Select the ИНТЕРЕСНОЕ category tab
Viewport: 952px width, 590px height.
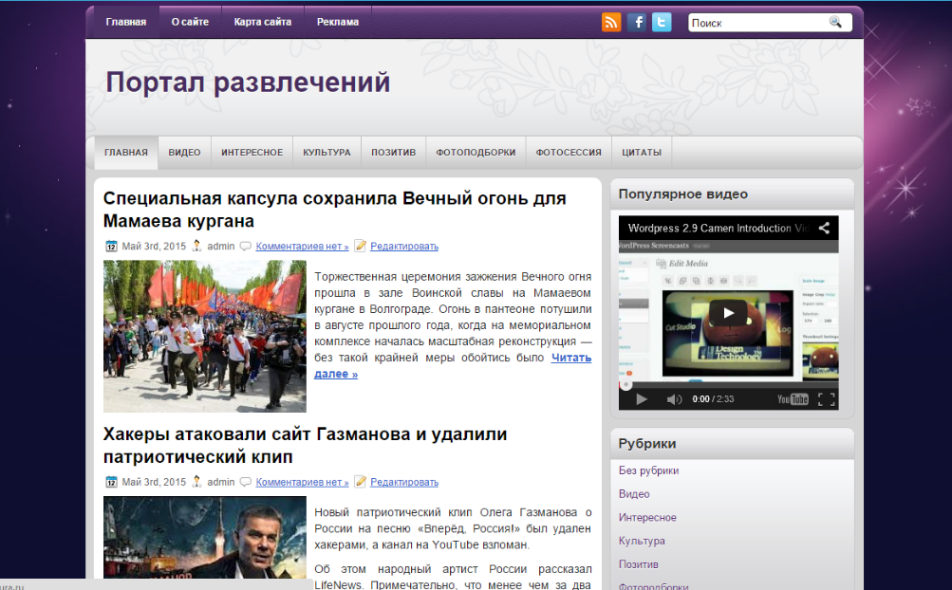coord(252,153)
